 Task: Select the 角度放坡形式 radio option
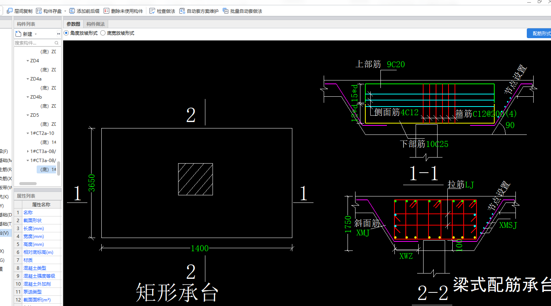point(66,33)
